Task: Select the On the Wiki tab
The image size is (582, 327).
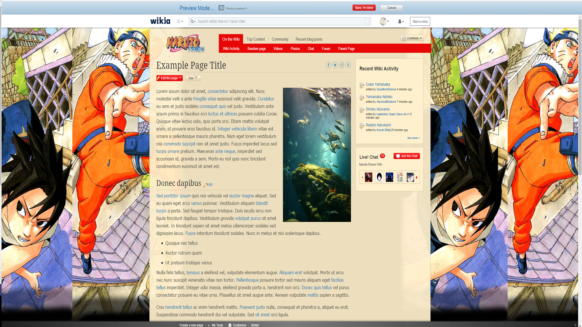Action: point(231,39)
